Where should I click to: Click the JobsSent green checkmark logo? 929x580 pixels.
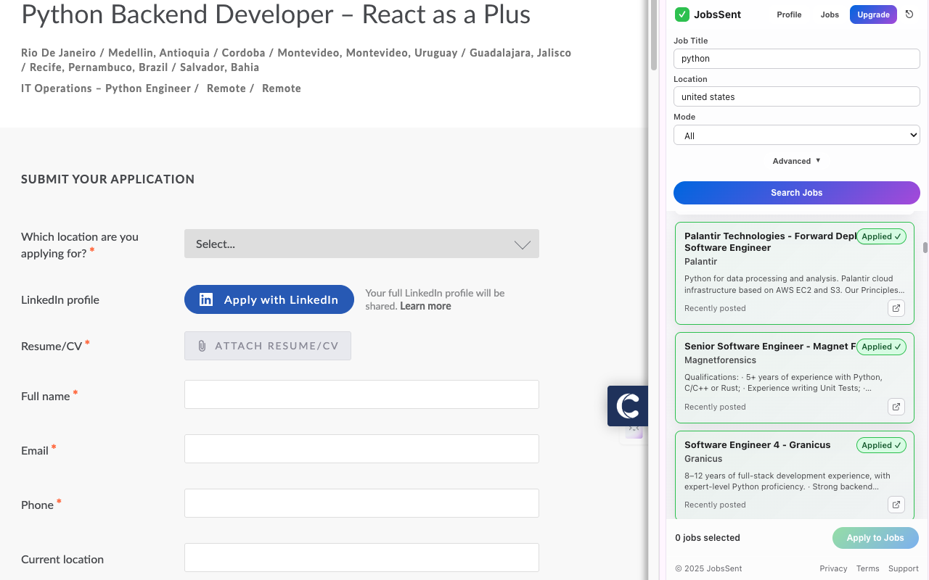pos(682,14)
